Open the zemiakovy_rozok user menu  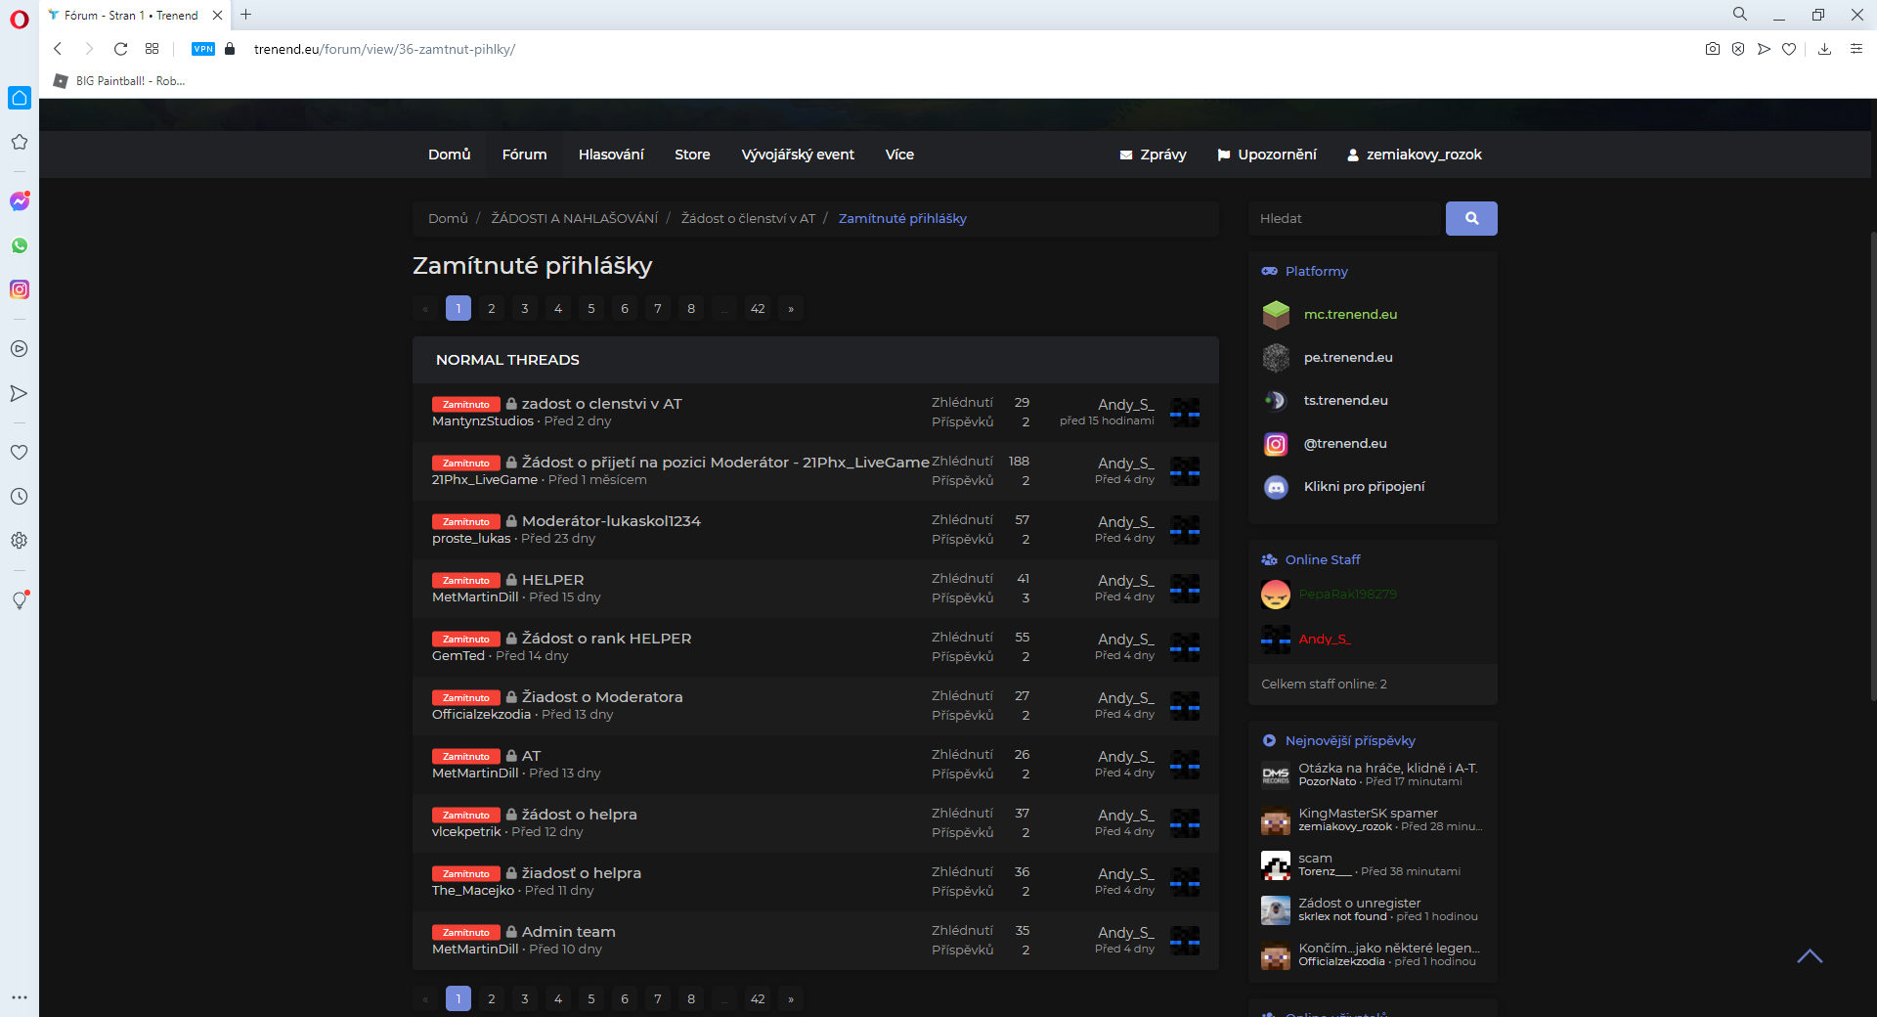(1415, 155)
